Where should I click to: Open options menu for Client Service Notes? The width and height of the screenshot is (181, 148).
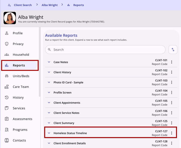click(x=172, y=113)
